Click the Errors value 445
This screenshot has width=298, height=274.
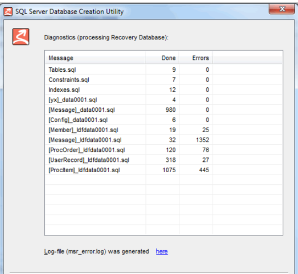204,170
